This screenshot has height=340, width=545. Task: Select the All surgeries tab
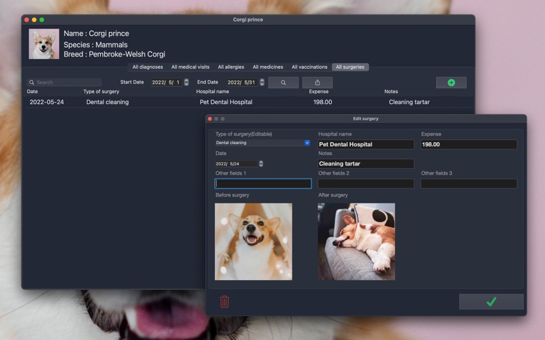(350, 67)
